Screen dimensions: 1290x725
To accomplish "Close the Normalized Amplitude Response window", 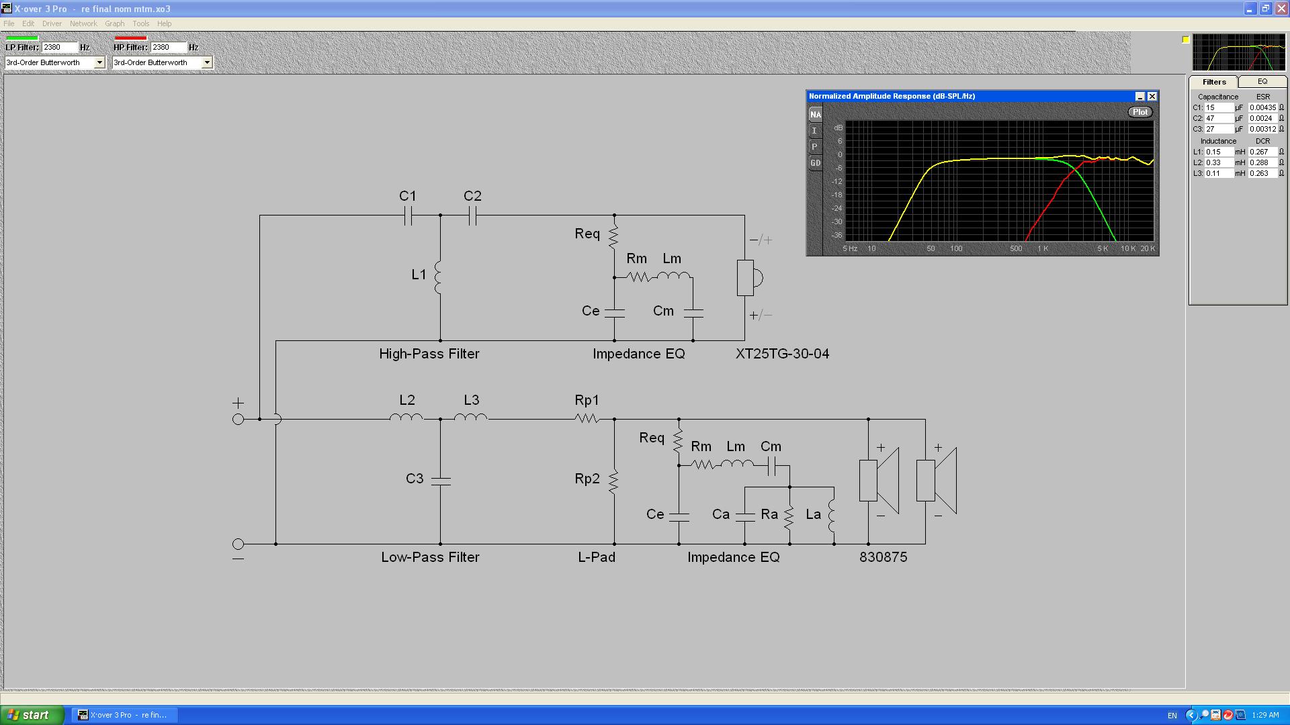I will tap(1152, 97).
